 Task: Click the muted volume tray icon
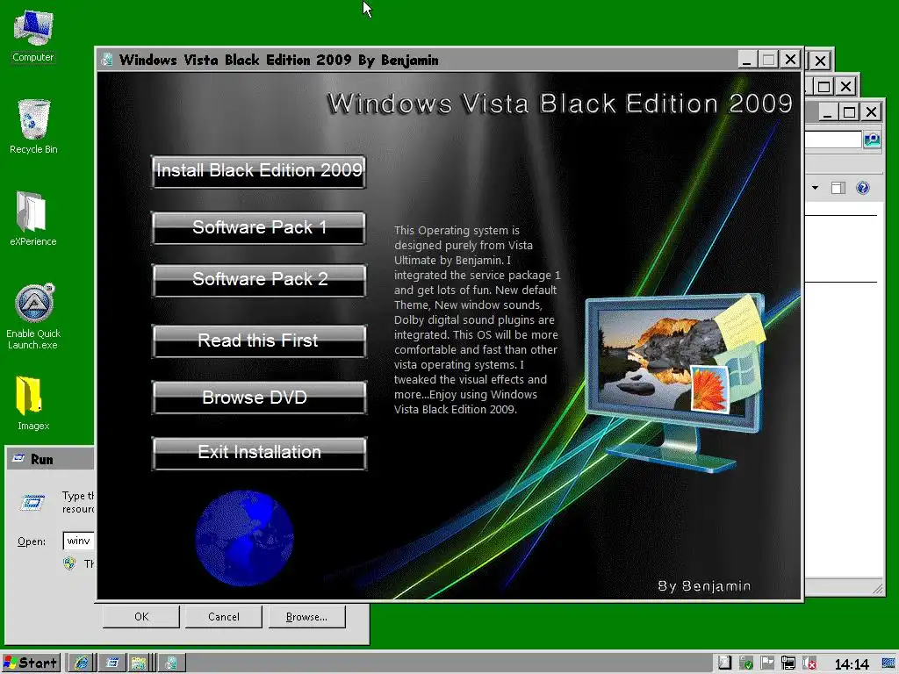[809, 663]
